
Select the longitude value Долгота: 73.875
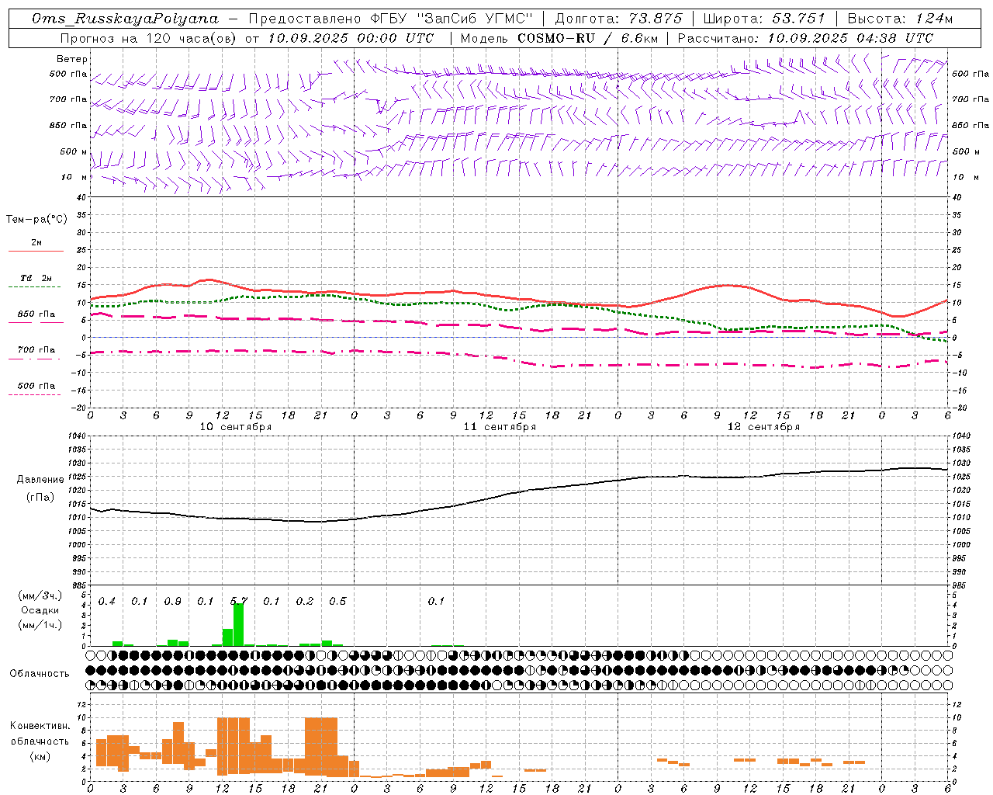tap(618, 19)
